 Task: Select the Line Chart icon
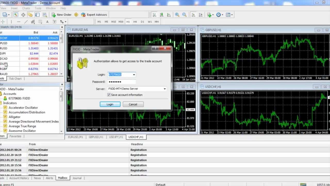coord(169,15)
